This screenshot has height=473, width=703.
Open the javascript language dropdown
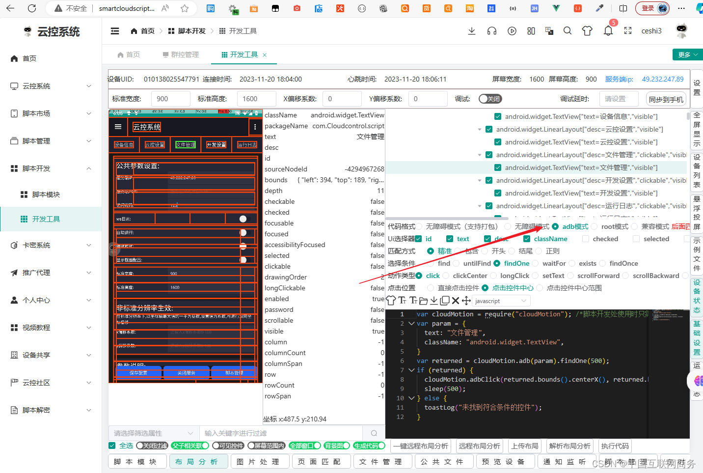click(502, 301)
